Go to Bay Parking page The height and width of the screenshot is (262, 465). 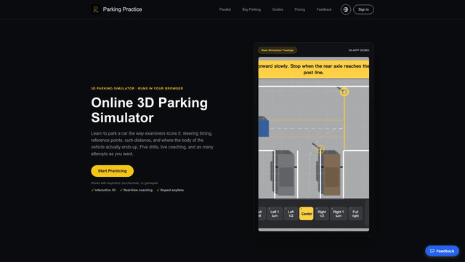pos(251,9)
